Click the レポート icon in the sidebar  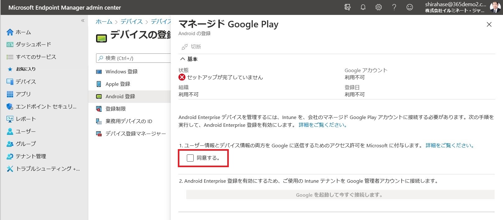tap(10, 119)
